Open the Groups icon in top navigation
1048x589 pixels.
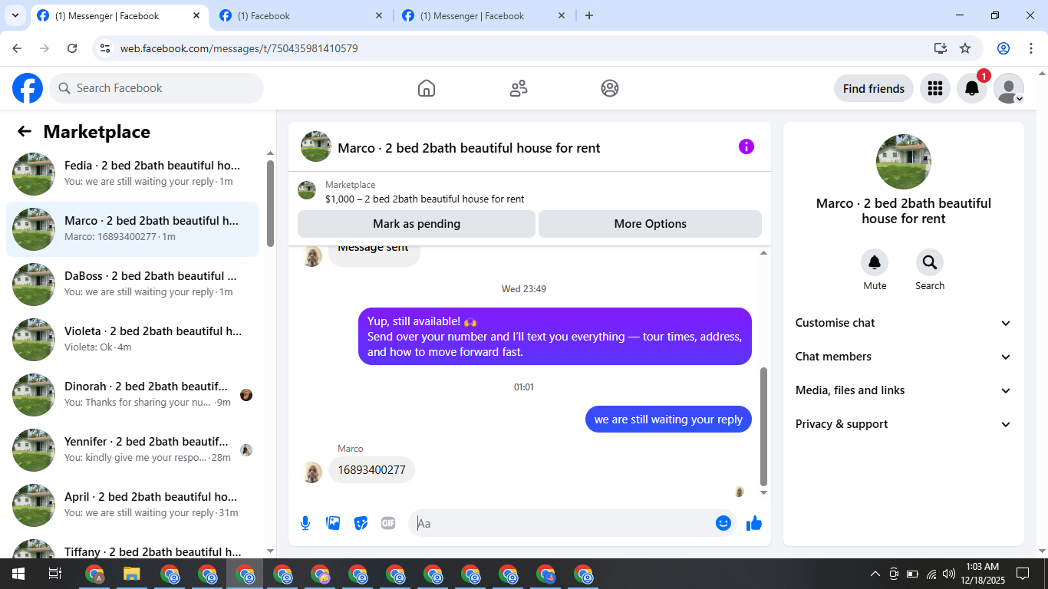point(610,88)
